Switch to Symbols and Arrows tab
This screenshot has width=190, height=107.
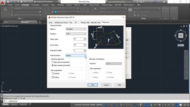(x=61, y=23)
